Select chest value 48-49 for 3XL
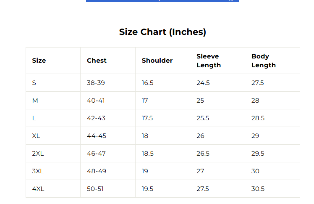Viewport: 314px width, 204px height. tap(96, 171)
